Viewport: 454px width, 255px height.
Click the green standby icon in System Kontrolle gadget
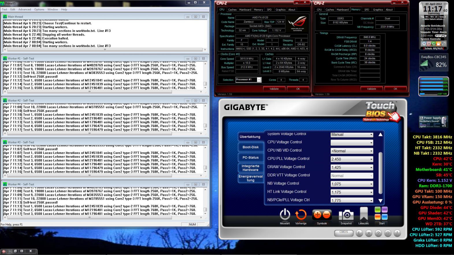pyautogui.click(x=433, y=44)
